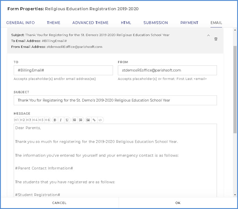Toggle italic formatting in message editor

point(61,120)
